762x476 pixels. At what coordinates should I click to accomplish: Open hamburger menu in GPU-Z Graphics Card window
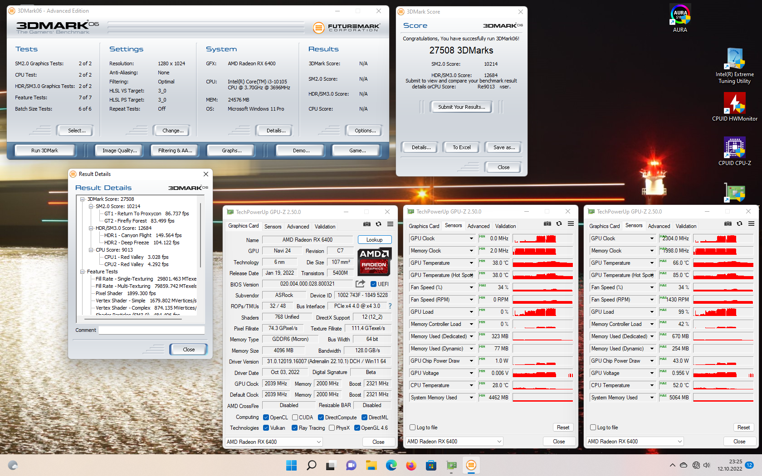(390, 224)
